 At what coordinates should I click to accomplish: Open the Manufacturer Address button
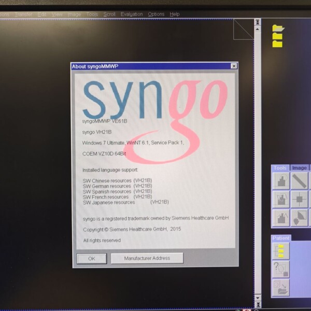(147, 258)
